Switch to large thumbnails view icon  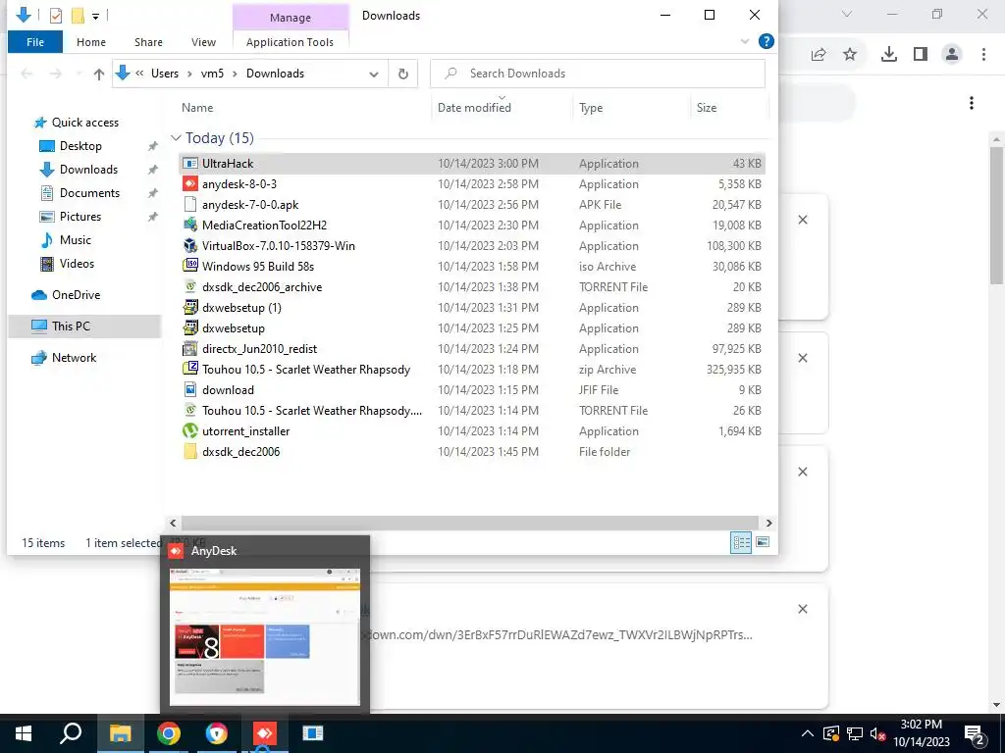coord(762,542)
